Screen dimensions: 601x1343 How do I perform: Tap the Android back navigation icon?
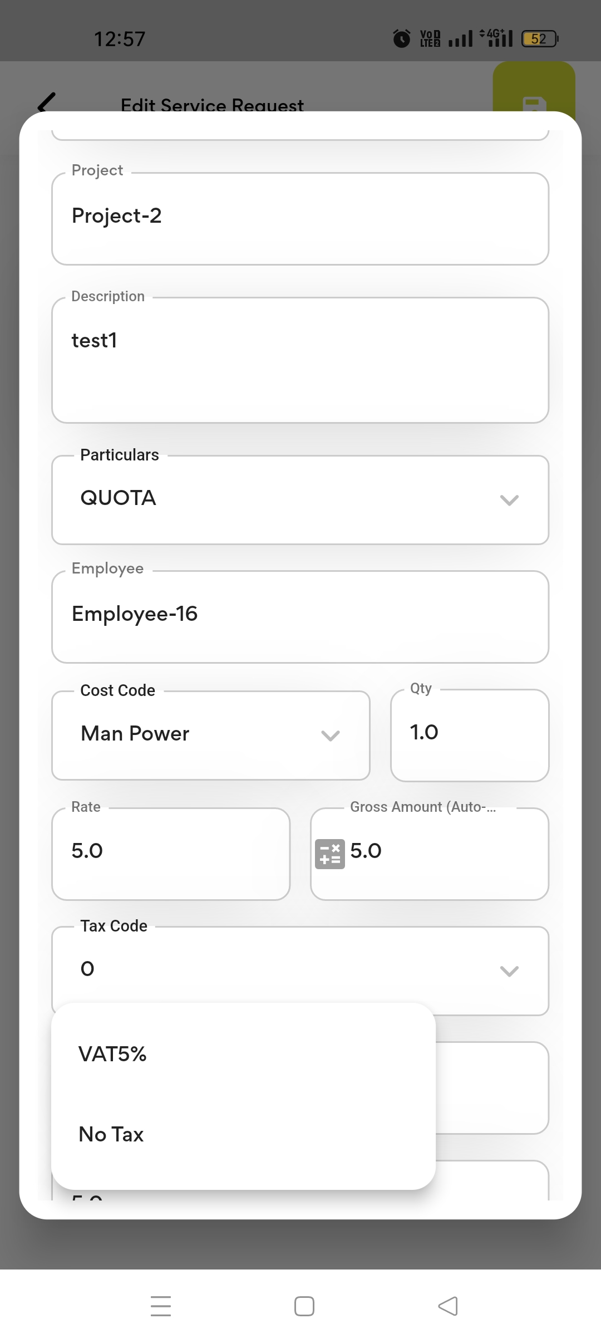point(448,1306)
